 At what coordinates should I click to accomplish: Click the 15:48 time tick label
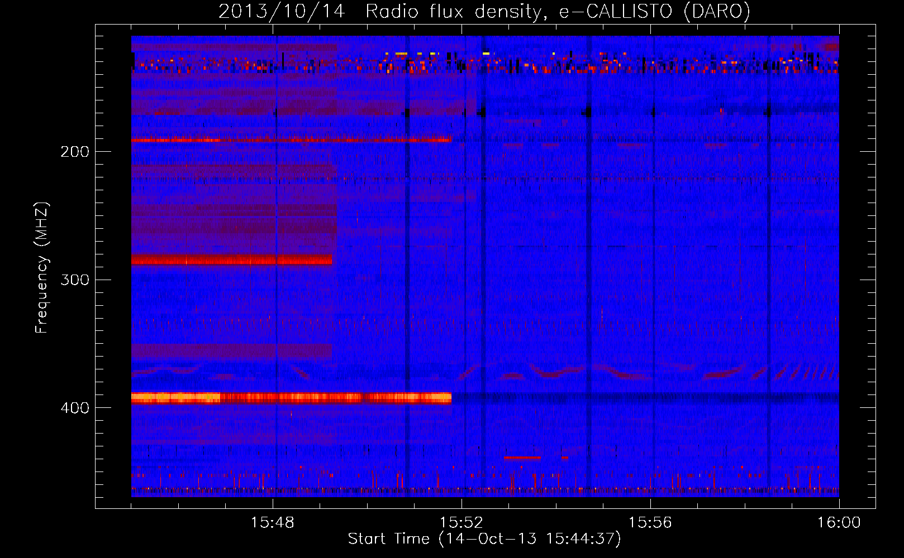(x=273, y=523)
